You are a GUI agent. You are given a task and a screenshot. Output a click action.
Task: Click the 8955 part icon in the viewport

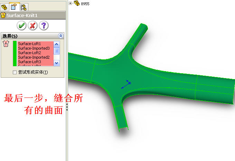pos(77,3)
